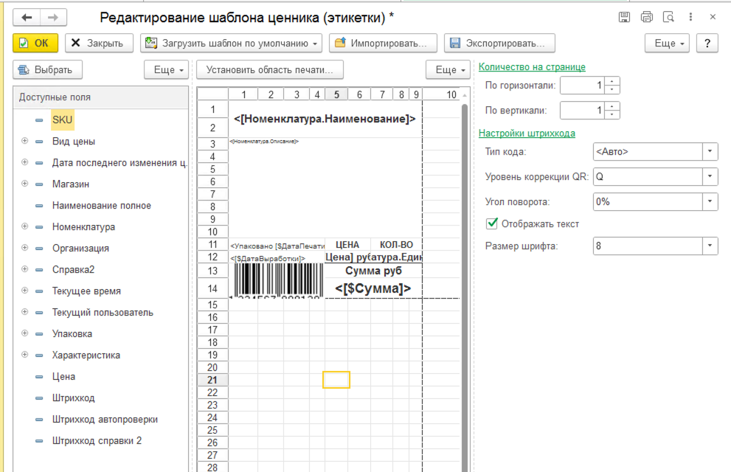
Task: Click the save icon in title bar
Action: pos(623,17)
